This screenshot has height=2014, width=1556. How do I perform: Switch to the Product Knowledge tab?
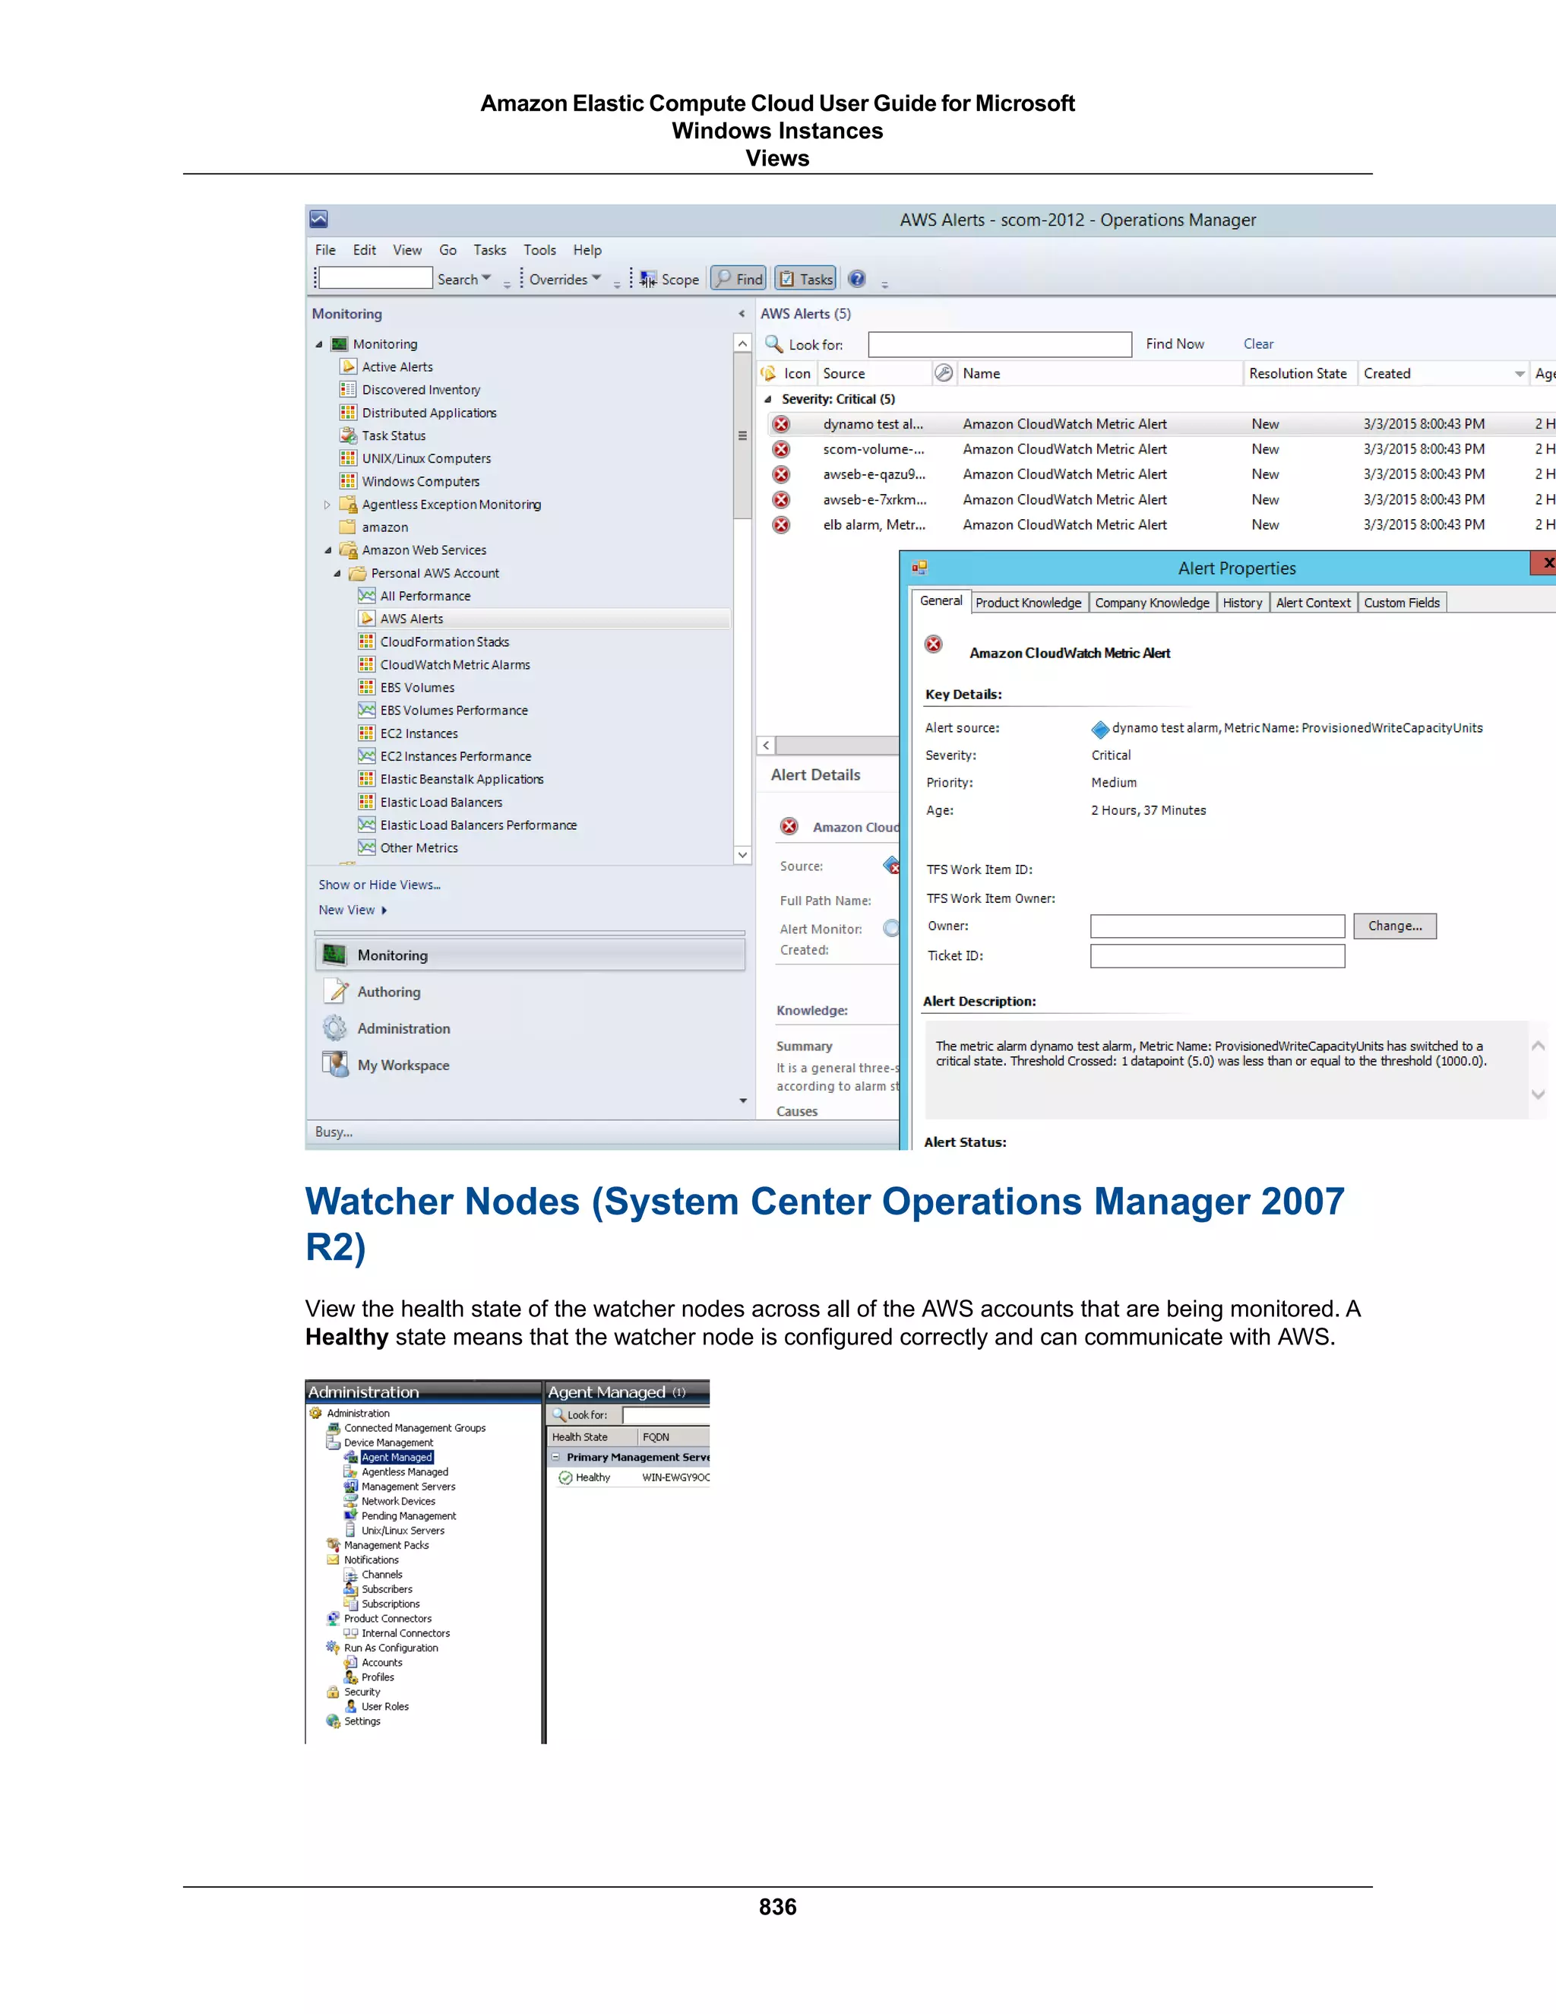(1029, 603)
